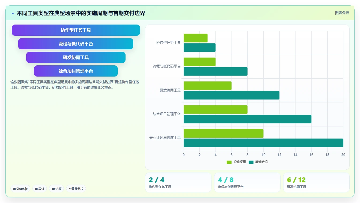Click the x-axis tick value 10

pos(263,155)
